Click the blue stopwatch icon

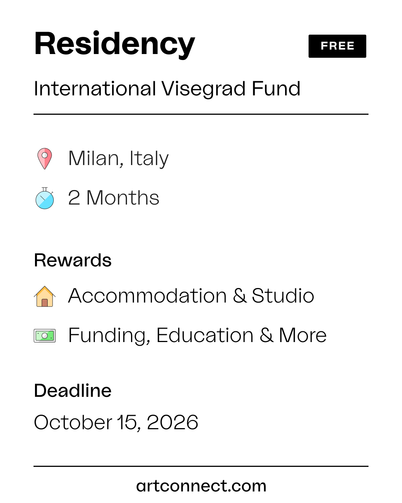[x=45, y=198]
